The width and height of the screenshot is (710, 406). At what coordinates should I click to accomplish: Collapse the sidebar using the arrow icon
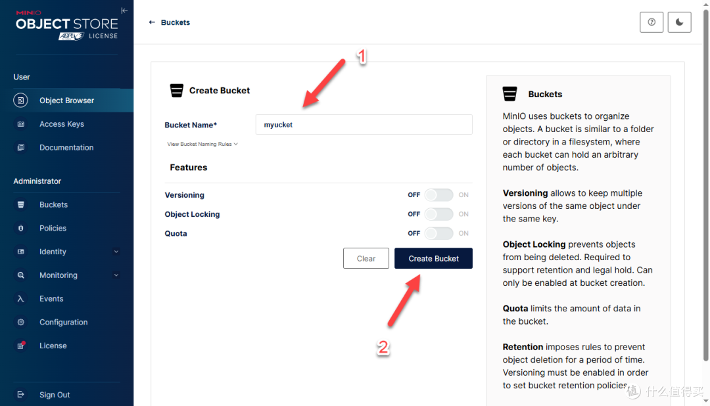point(124,11)
